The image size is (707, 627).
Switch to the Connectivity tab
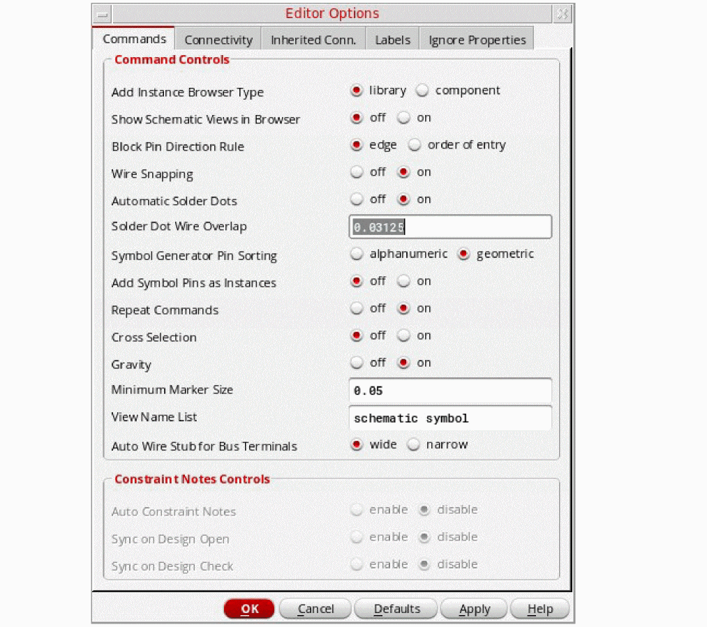[218, 40]
